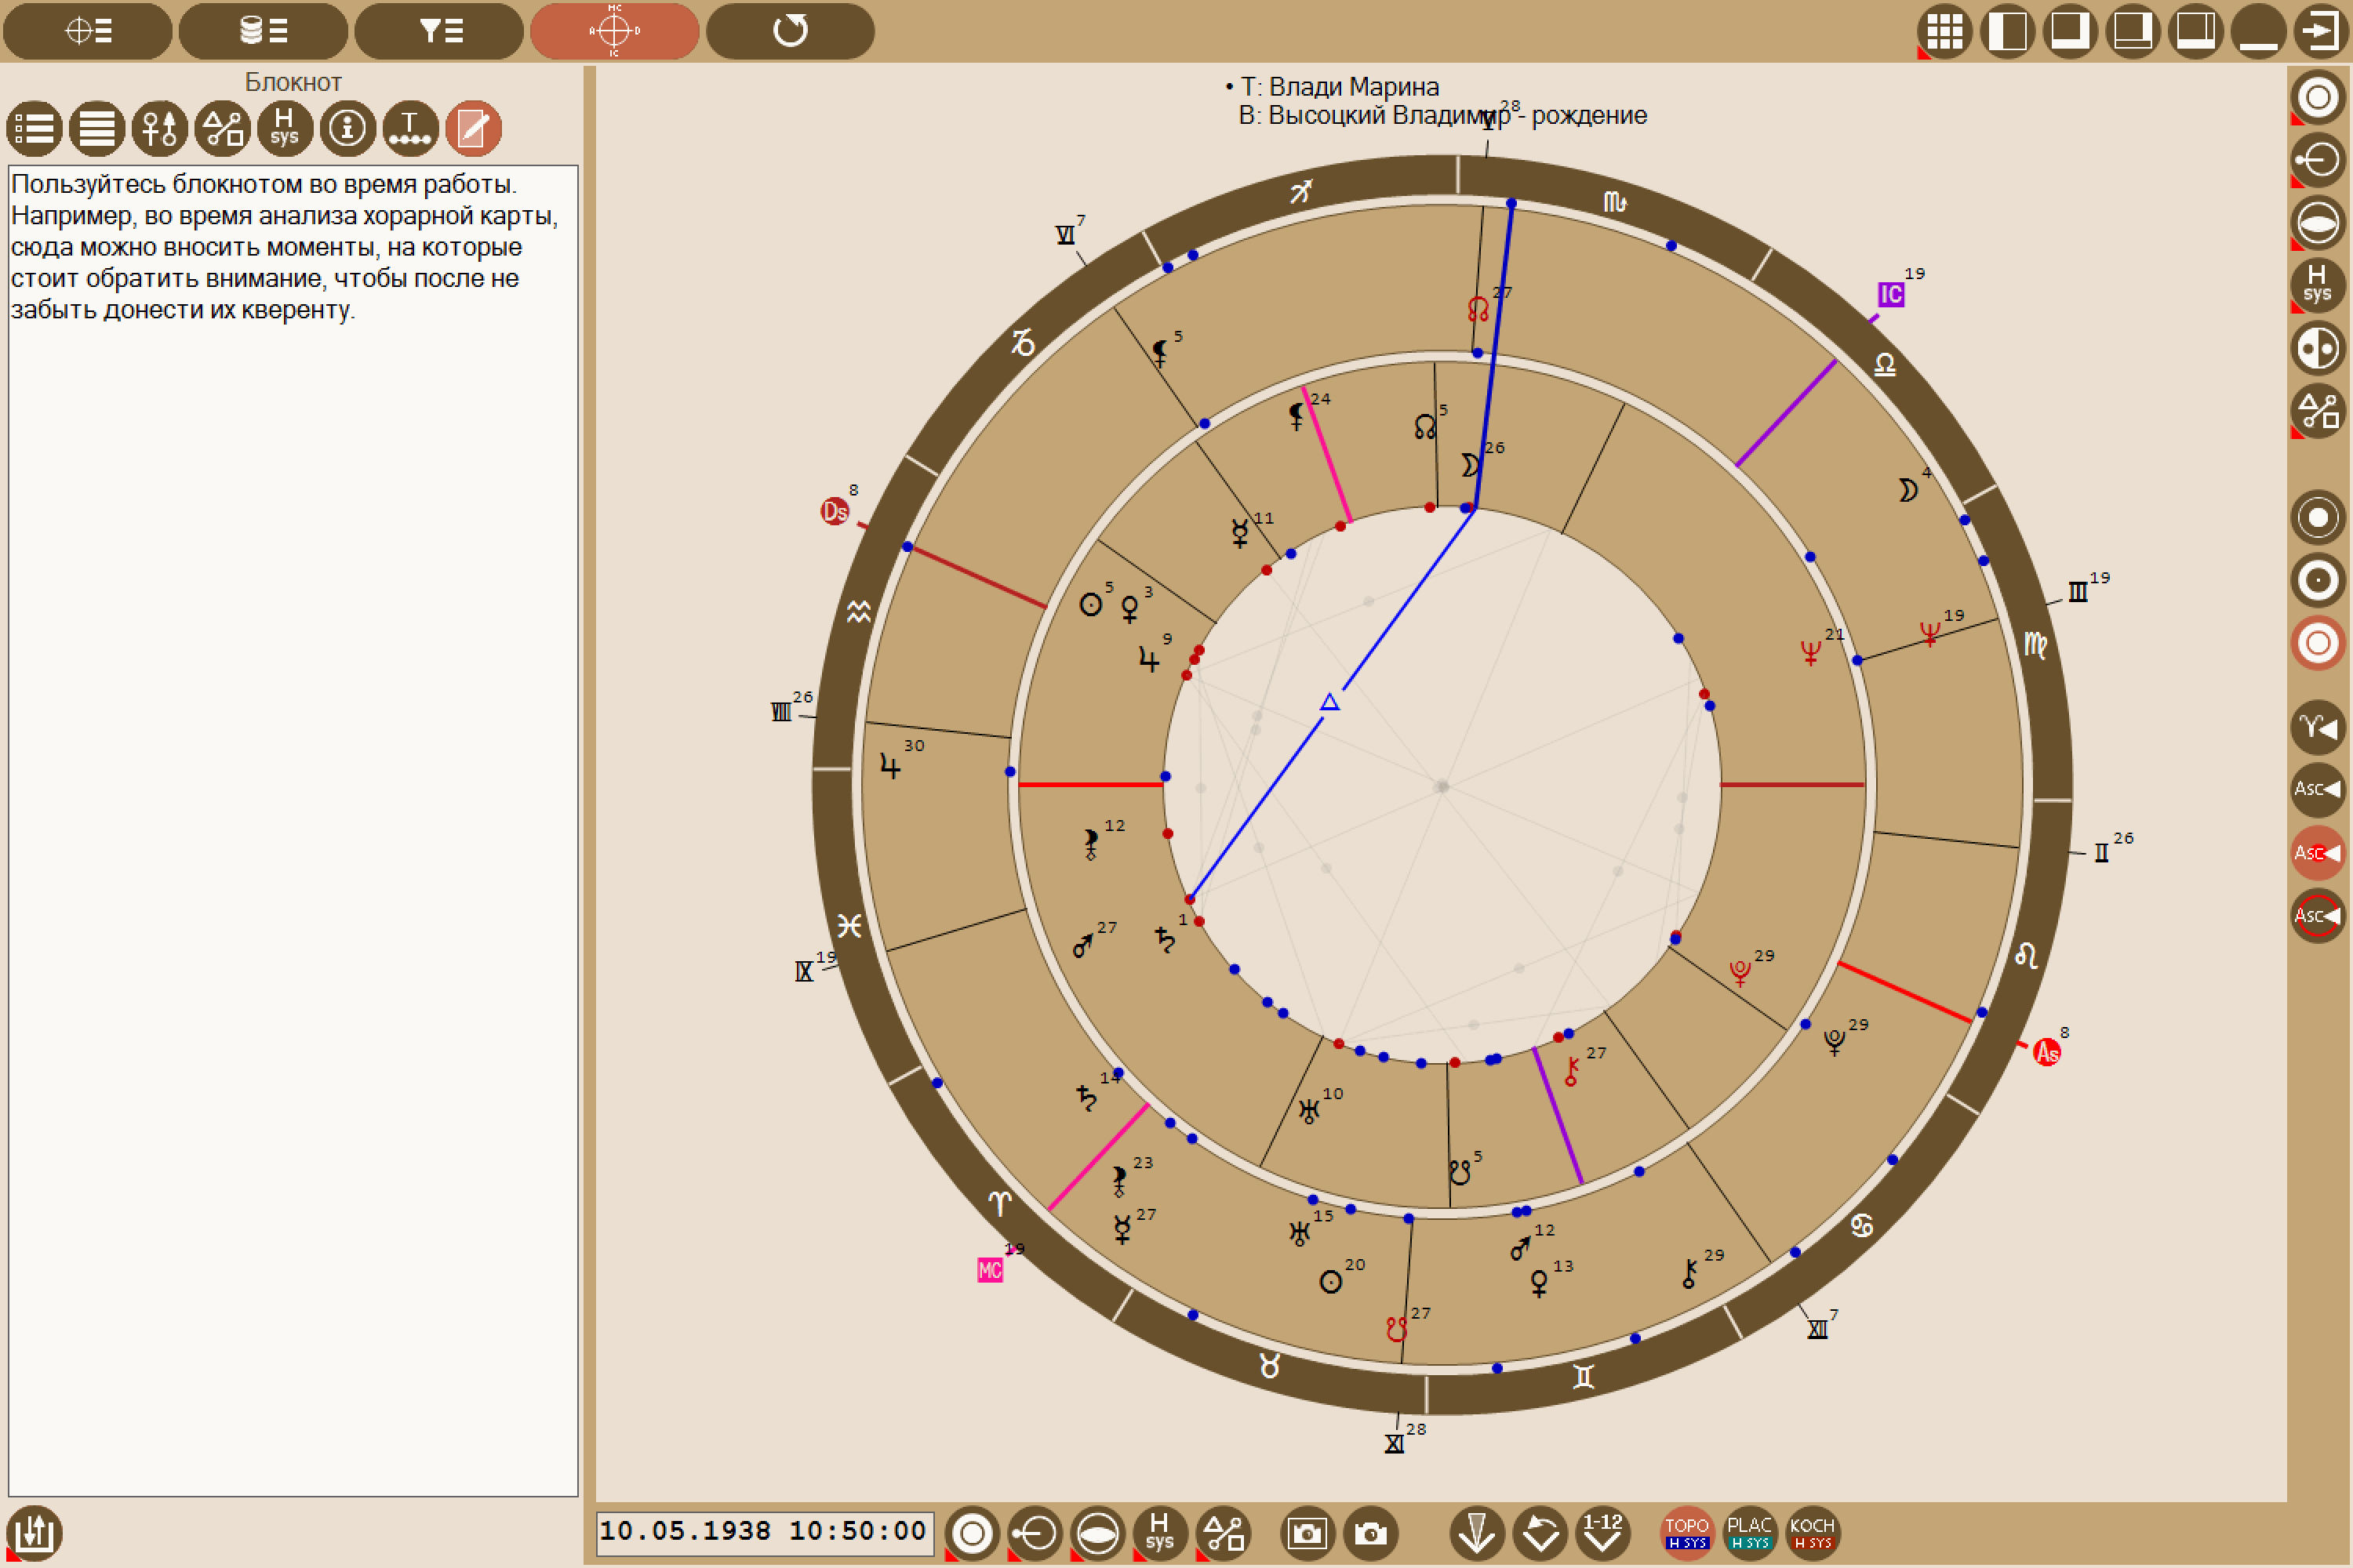The image size is (2353, 1568).
Task: Click the 1-12 houses down arrow button
Action: (x=1602, y=1533)
